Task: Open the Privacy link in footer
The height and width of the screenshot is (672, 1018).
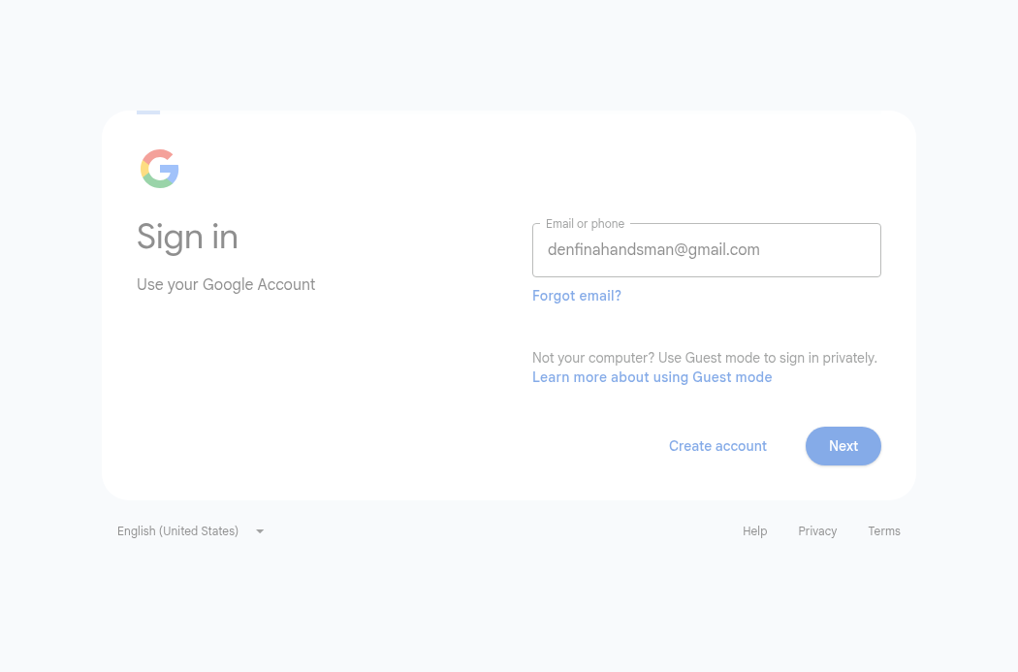Action: pyautogui.click(x=817, y=531)
